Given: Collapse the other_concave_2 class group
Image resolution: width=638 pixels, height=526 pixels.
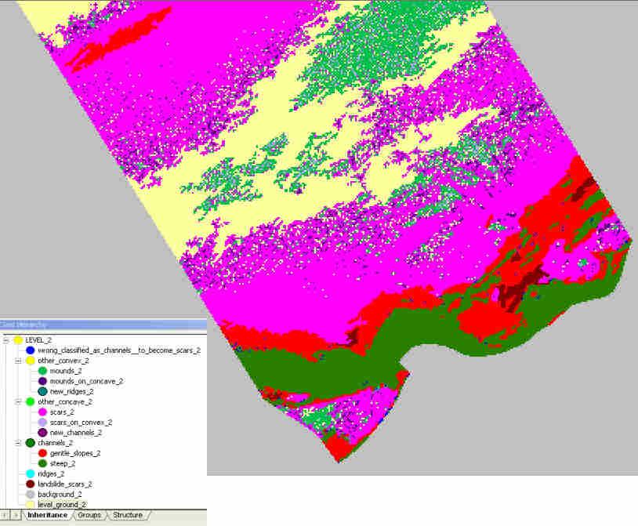Looking at the screenshot, I should [x=18, y=401].
